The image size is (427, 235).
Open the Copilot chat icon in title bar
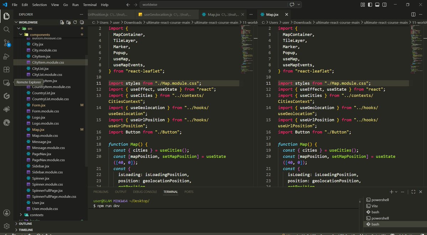pos(292,5)
